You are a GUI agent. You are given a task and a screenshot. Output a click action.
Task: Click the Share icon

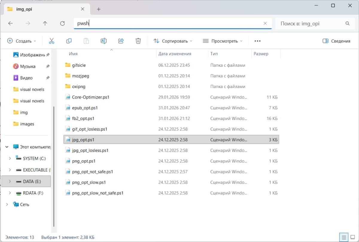click(121, 41)
